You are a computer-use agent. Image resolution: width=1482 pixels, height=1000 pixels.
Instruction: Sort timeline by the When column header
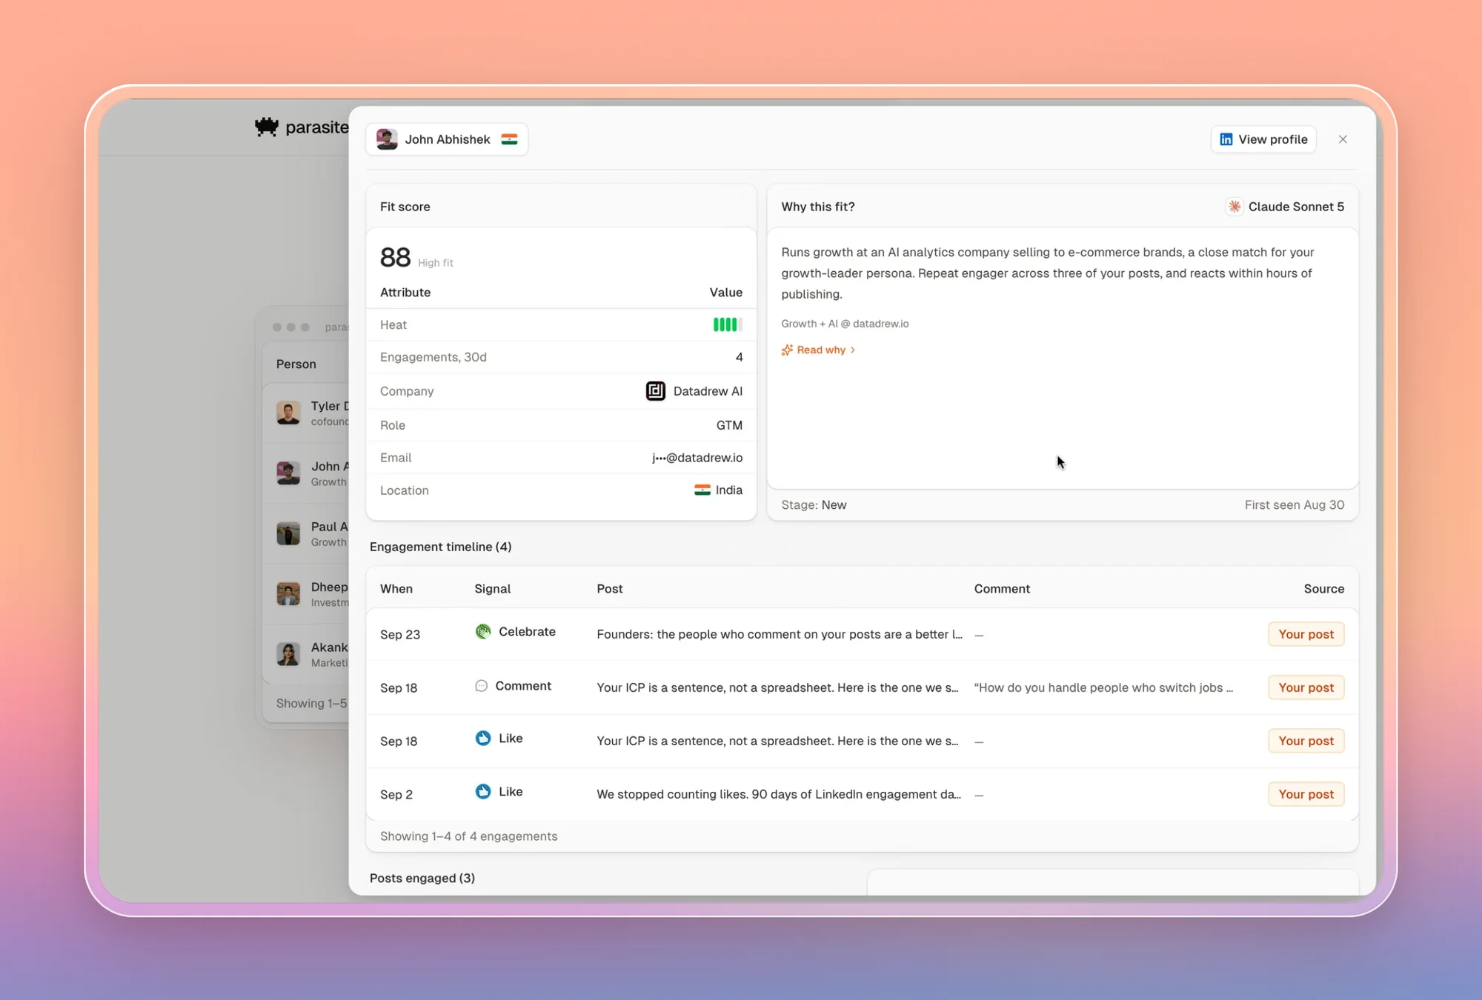(396, 589)
